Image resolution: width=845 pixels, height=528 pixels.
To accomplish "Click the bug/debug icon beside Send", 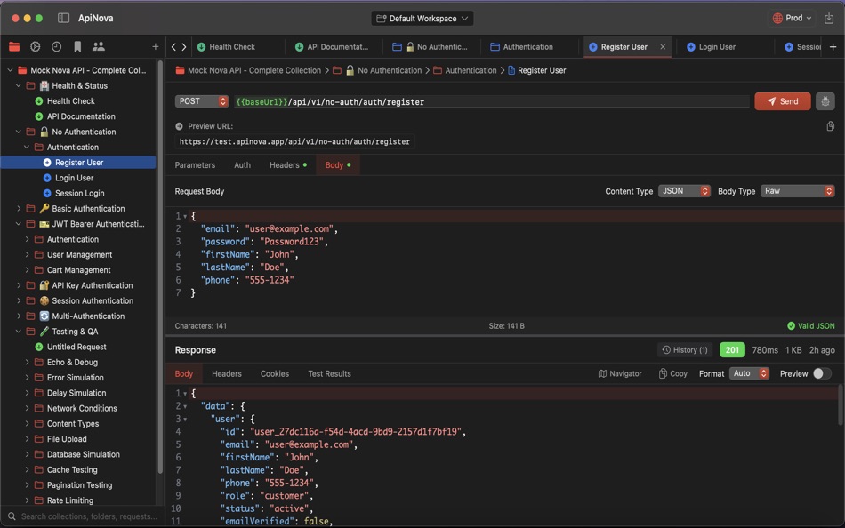I will (825, 101).
